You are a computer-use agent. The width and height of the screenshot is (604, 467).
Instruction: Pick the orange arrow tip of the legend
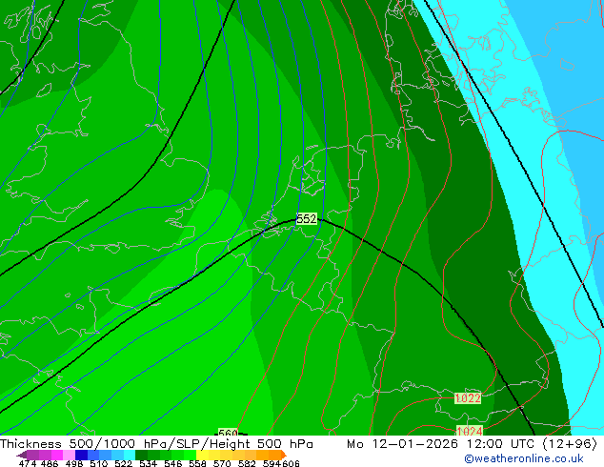284,455
